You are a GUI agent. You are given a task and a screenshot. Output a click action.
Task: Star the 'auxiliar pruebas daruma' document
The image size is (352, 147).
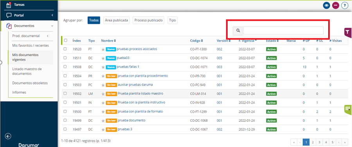[x=103, y=85]
